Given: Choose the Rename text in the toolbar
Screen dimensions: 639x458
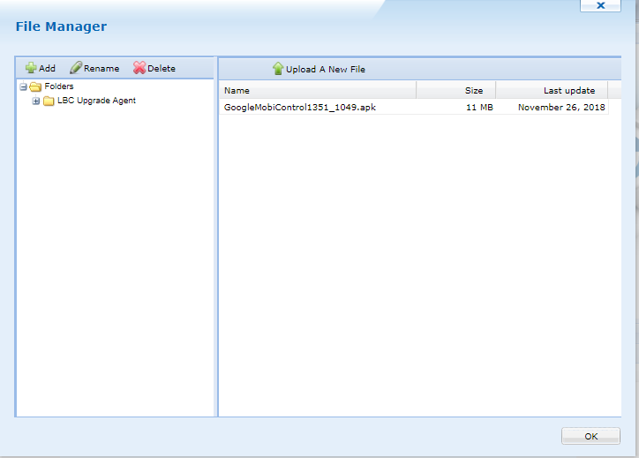Looking at the screenshot, I should coord(101,69).
